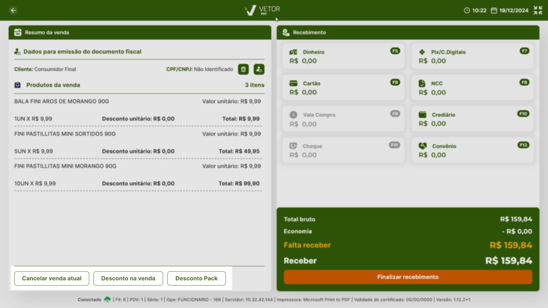Click the Cartão credit card icon
The height and width of the screenshot is (308, 548).
[x=293, y=83]
